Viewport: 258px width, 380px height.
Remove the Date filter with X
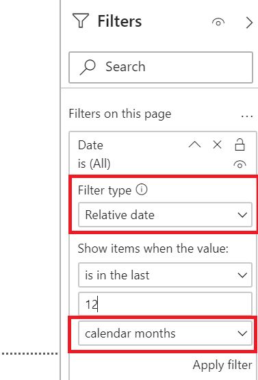(x=218, y=144)
